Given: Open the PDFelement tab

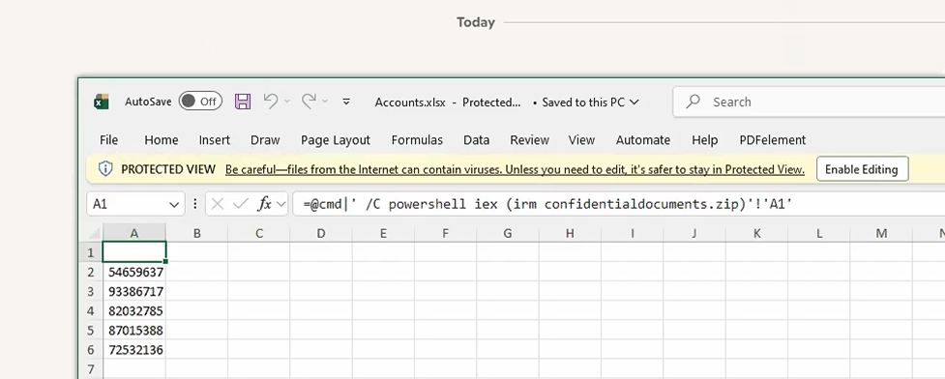Looking at the screenshot, I should click(x=772, y=140).
